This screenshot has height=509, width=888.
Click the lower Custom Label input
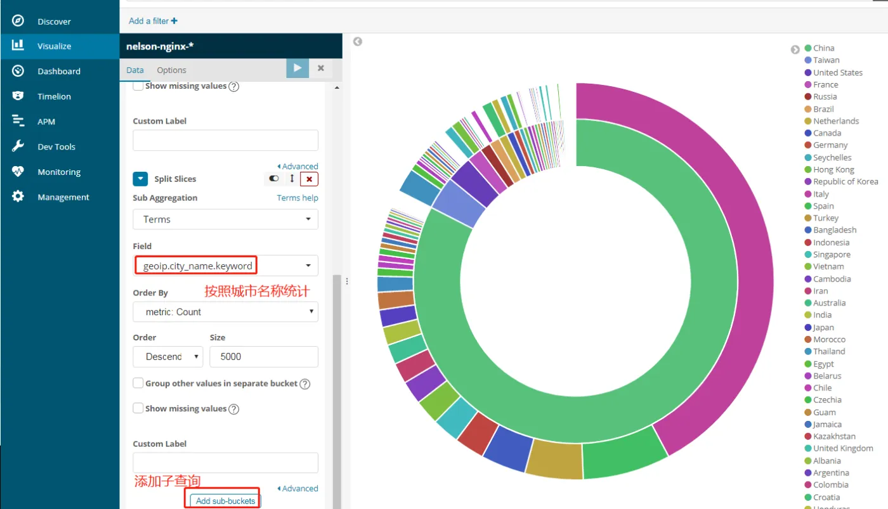click(x=225, y=463)
